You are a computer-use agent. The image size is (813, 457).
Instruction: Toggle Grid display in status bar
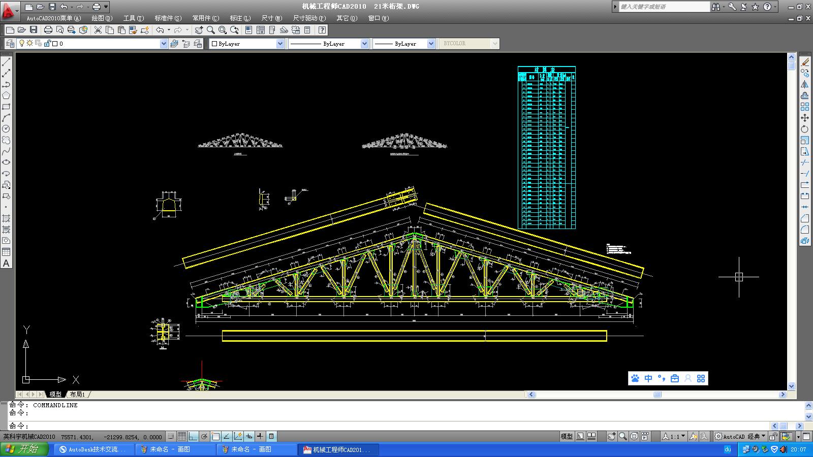[x=182, y=437]
